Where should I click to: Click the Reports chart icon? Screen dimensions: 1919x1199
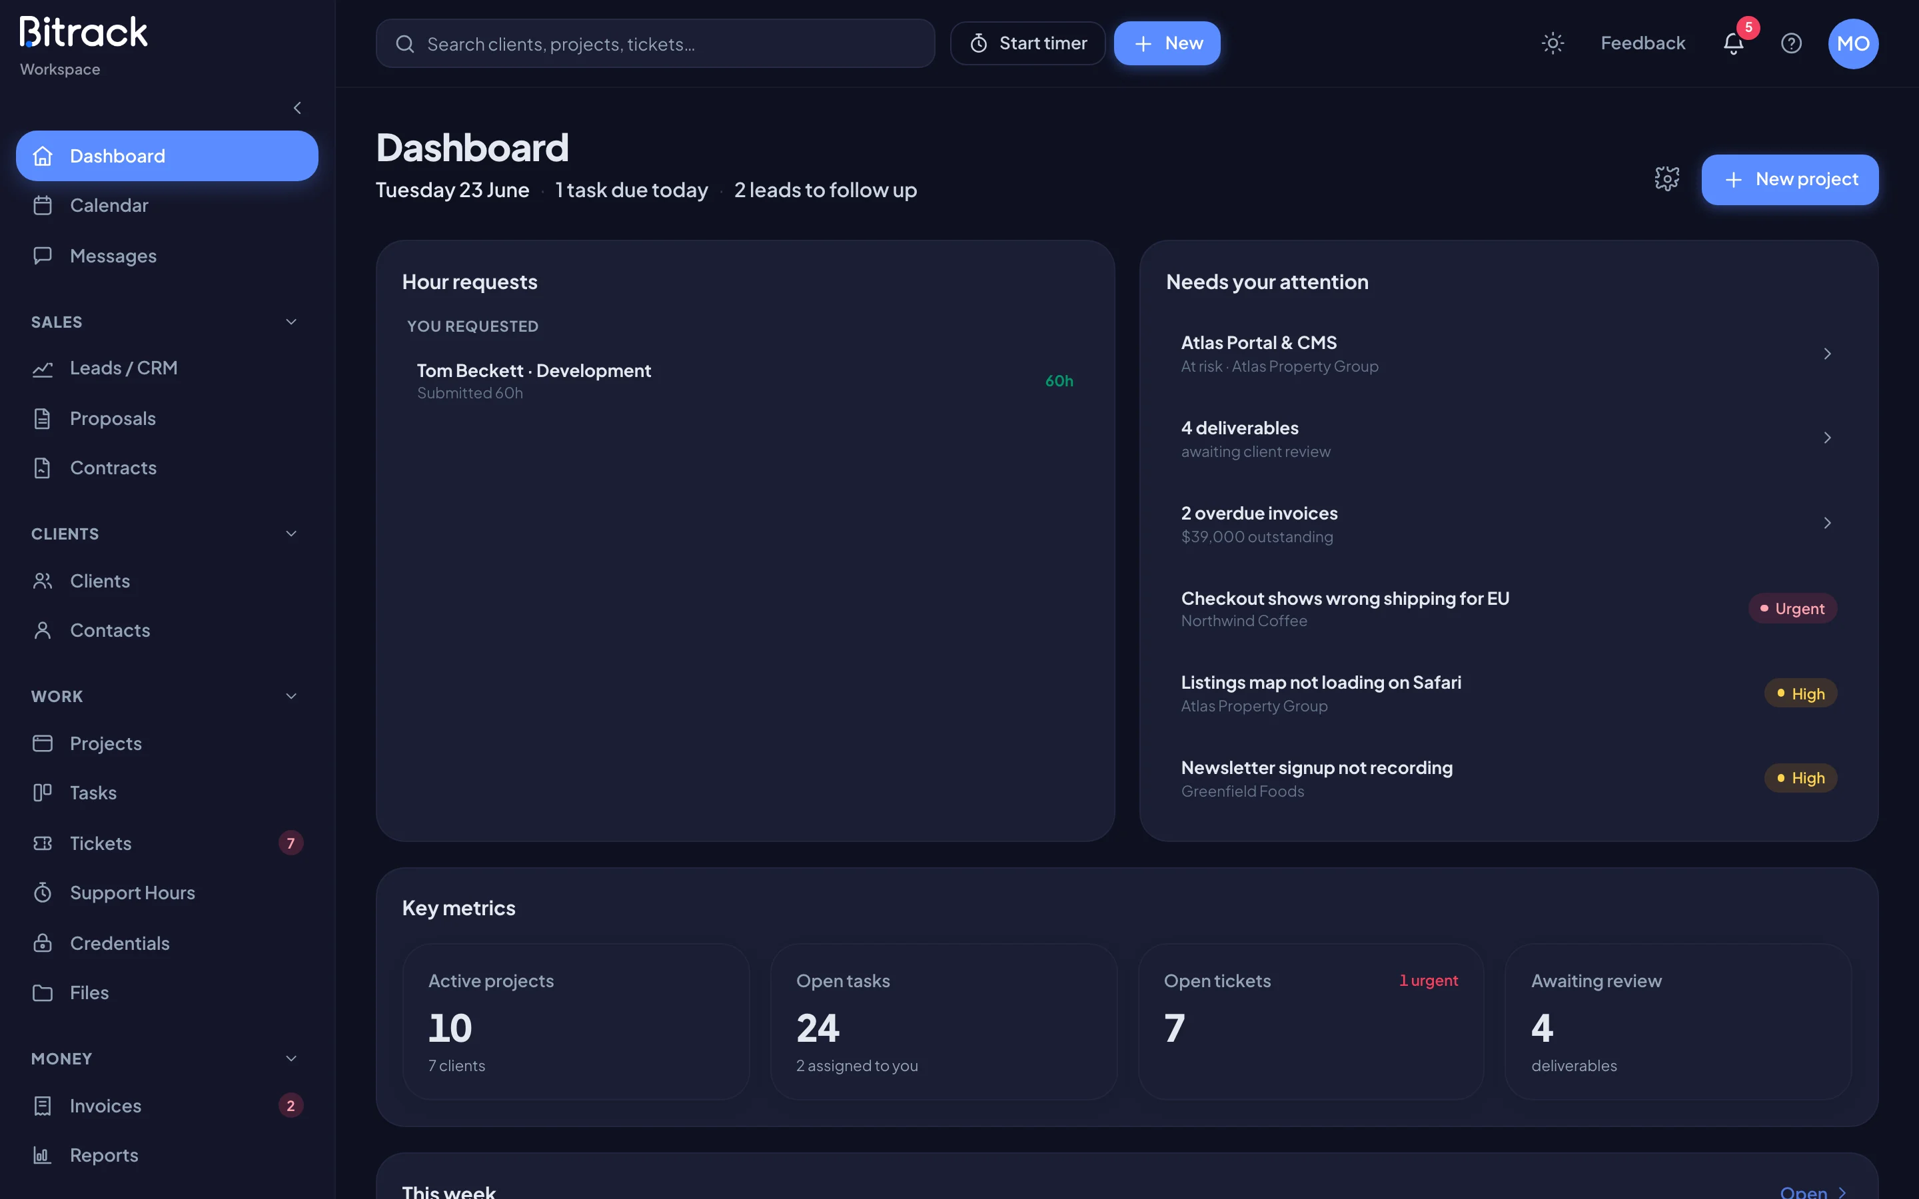pyautogui.click(x=43, y=1156)
